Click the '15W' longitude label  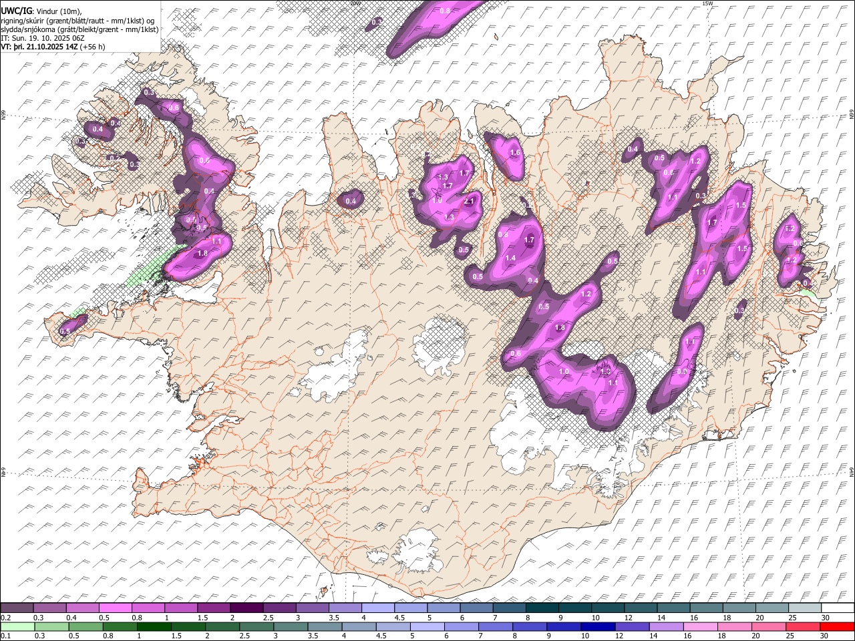coord(707,4)
